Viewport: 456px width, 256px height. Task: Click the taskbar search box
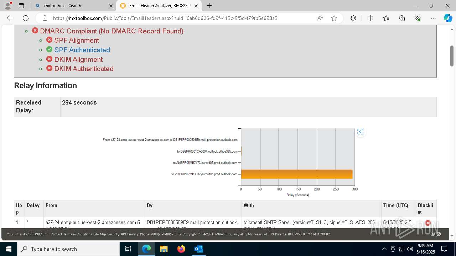click(68, 249)
